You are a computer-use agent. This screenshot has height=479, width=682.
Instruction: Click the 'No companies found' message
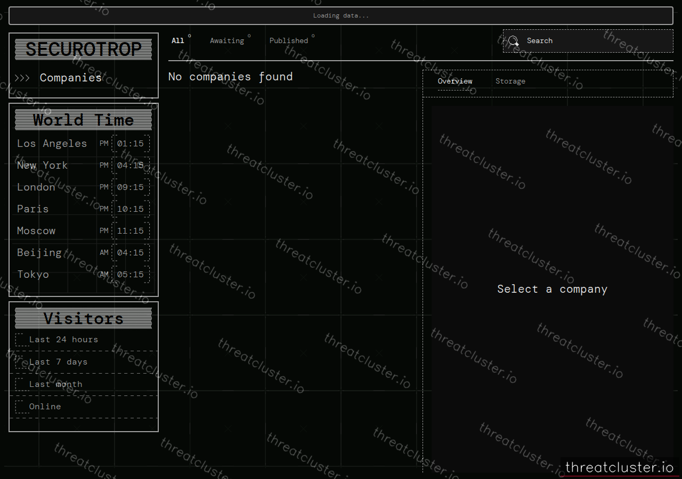click(x=231, y=77)
